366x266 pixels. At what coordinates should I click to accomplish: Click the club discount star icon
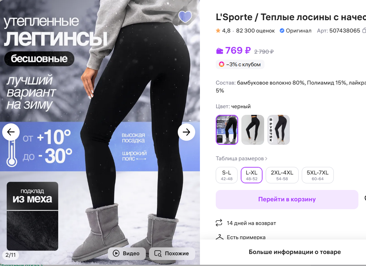(x=221, y=64)
